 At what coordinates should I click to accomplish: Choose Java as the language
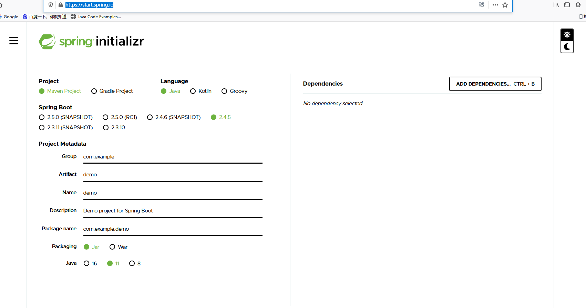click(171, 91)
